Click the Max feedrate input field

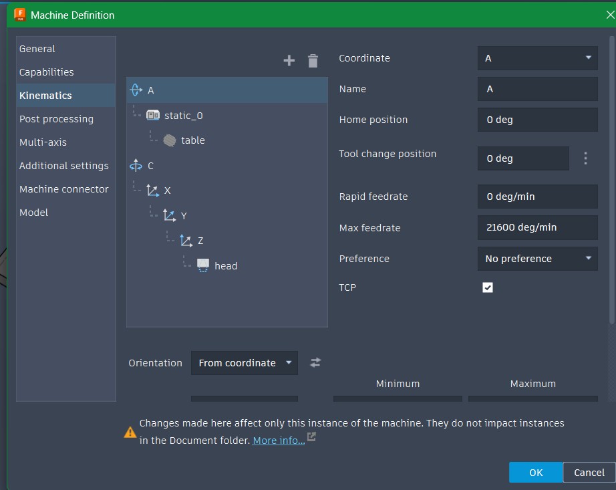537,227
